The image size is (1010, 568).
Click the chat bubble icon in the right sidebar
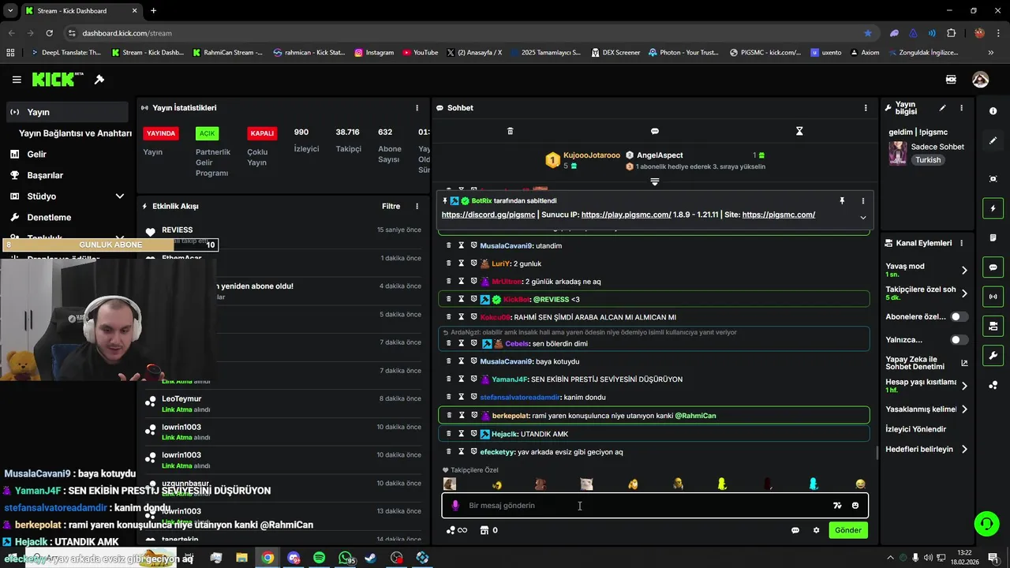[x=993, y=267]
